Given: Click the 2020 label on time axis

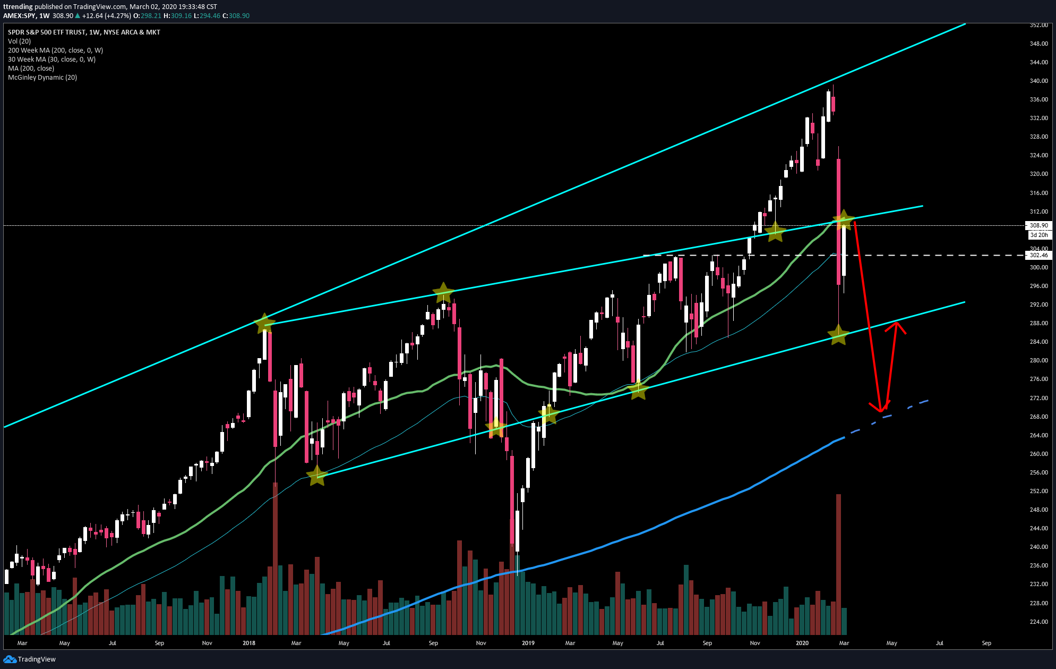Looking at the screenshot, I should pos(802,643).
